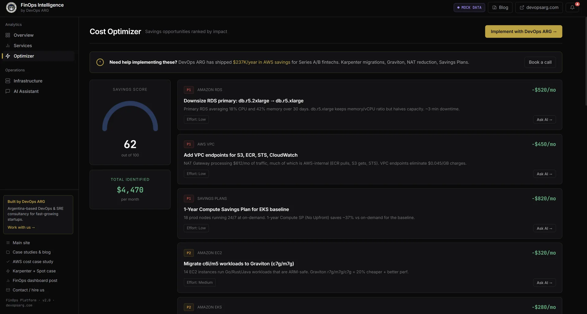Click the clock icon in help banner

100,62
